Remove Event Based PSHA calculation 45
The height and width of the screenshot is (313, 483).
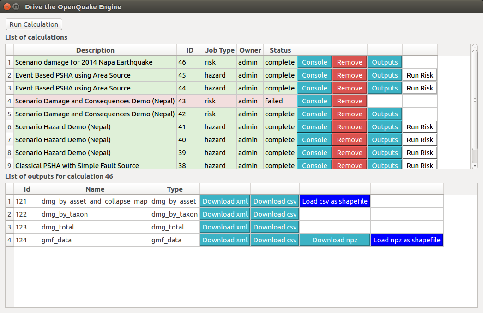pyautogui.click(x=350, y=75)
